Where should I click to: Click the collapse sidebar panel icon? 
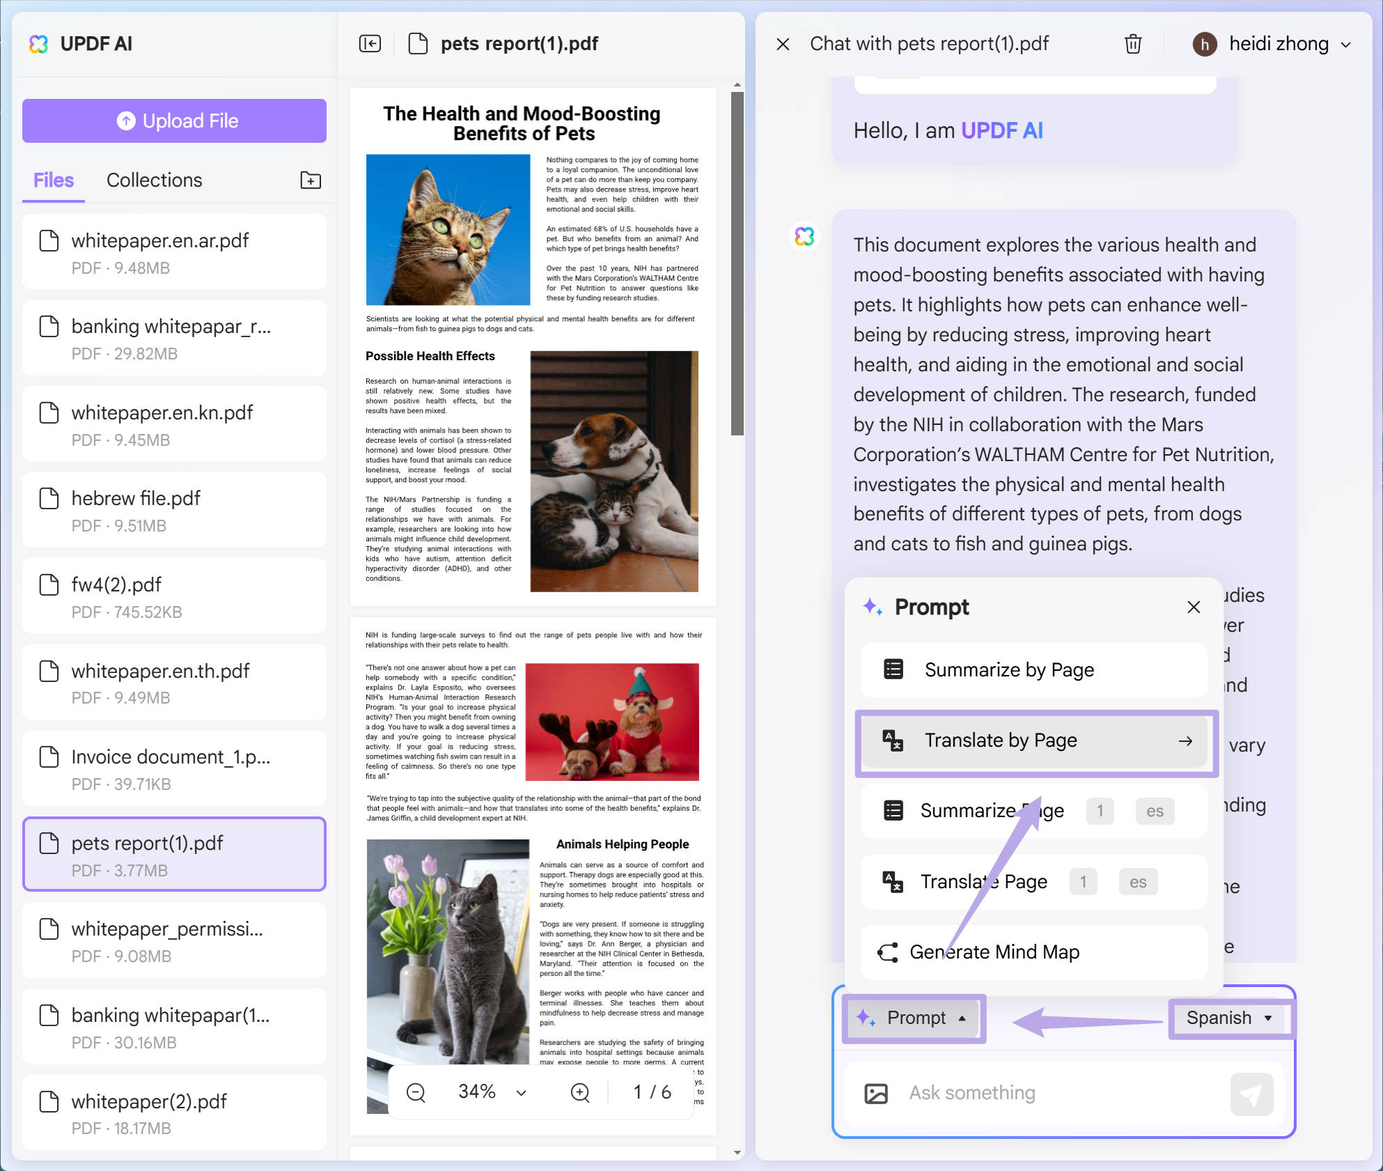tap(370, 44)
